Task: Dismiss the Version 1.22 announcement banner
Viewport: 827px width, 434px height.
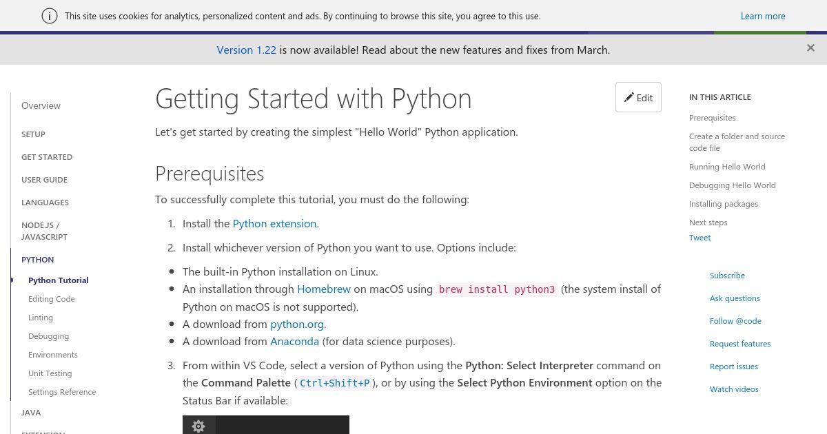Action: coord(810,48)
